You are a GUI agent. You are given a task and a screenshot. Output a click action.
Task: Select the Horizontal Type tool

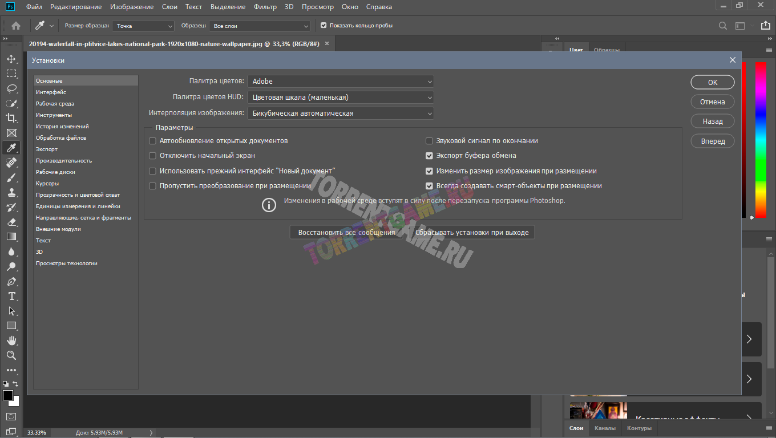pyautogui.click(x=11, y=296)
